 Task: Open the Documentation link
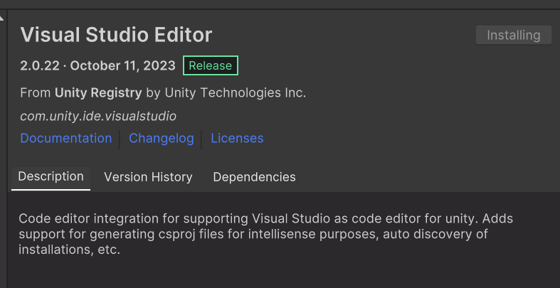[x=65, y=138]
